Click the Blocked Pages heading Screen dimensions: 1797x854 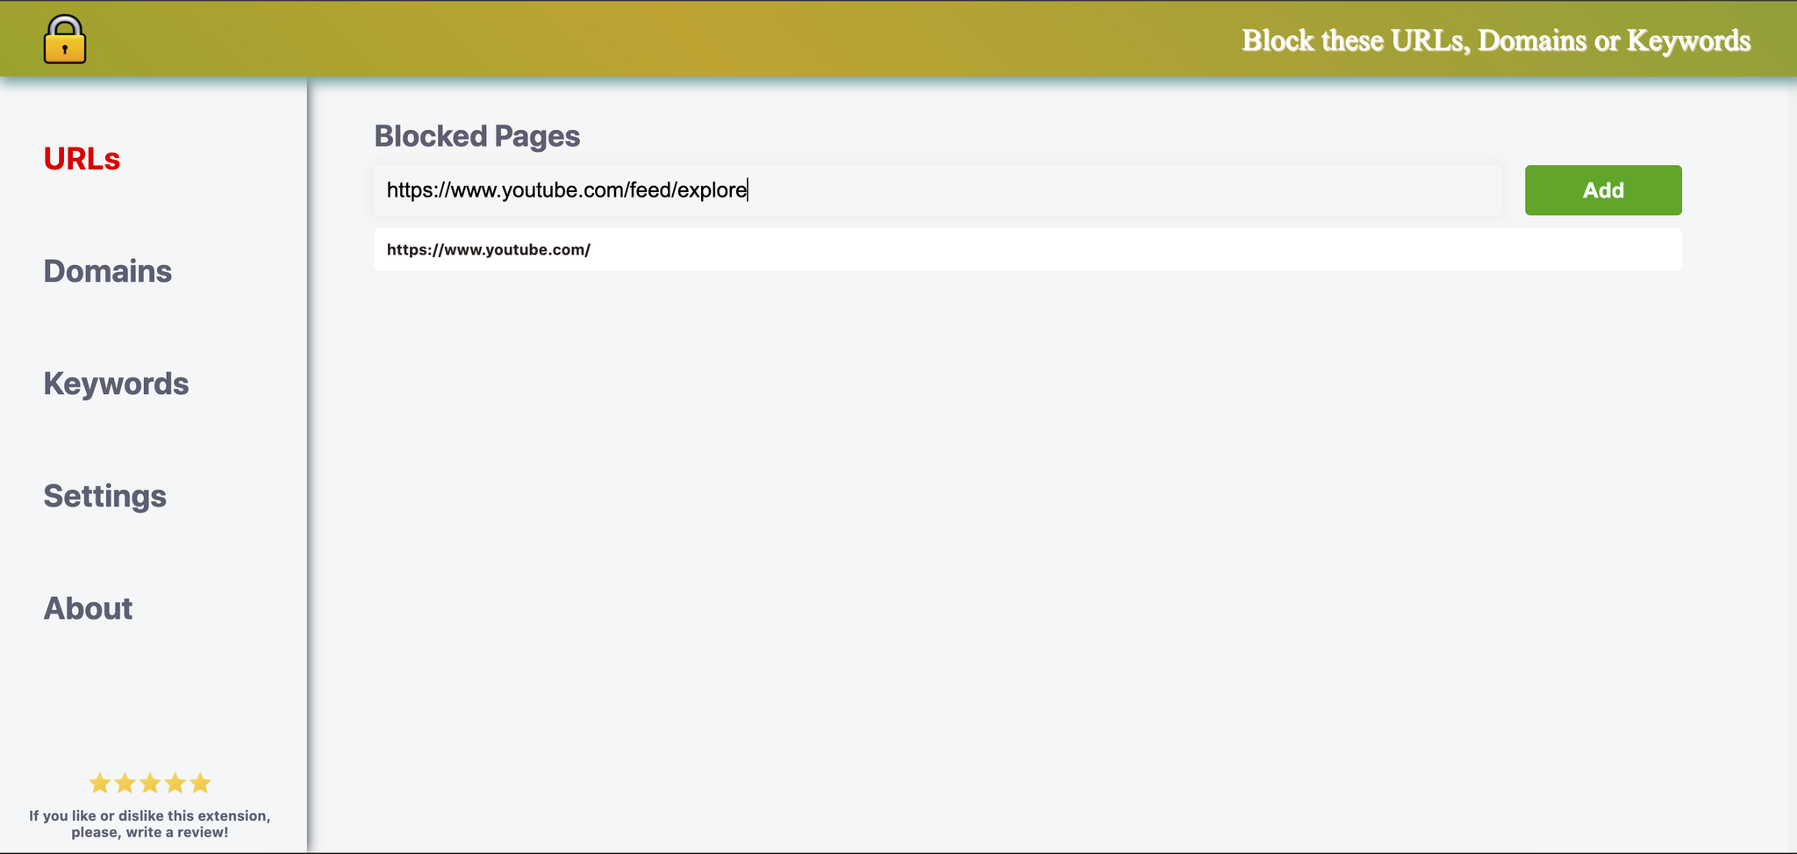[x=476, y=136]
